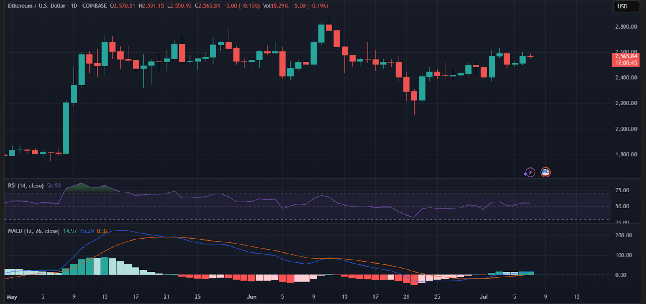Click the May label on the time axis
The width and height of the screenshot is (646, 304).
point(12,297)
